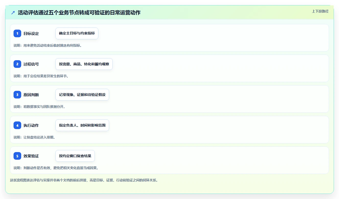Click the heading 活动评估通过五个业务节点转成可验证的日常运营动作
Viewport: 339px width, 199px height.
[x=79, y=13]
